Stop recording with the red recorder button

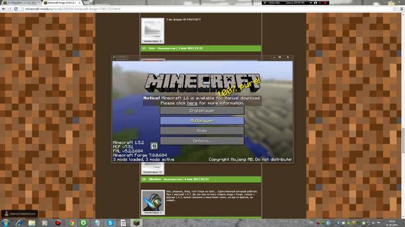point(325,3)
